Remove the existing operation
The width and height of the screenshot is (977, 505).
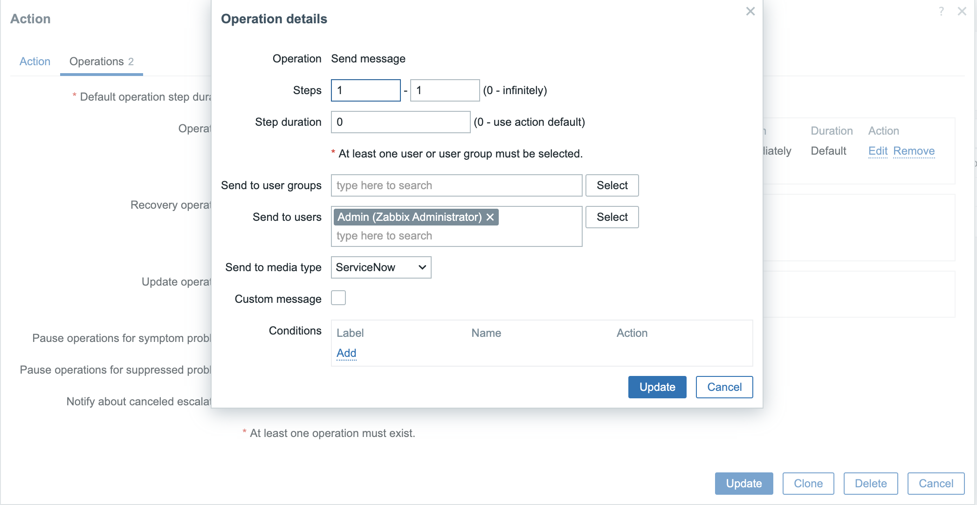[x=914, y=151]
